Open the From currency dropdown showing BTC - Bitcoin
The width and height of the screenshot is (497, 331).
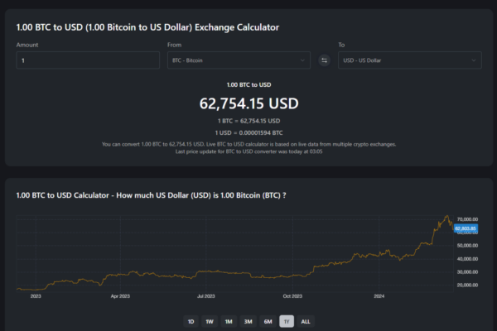pos(239,60)
